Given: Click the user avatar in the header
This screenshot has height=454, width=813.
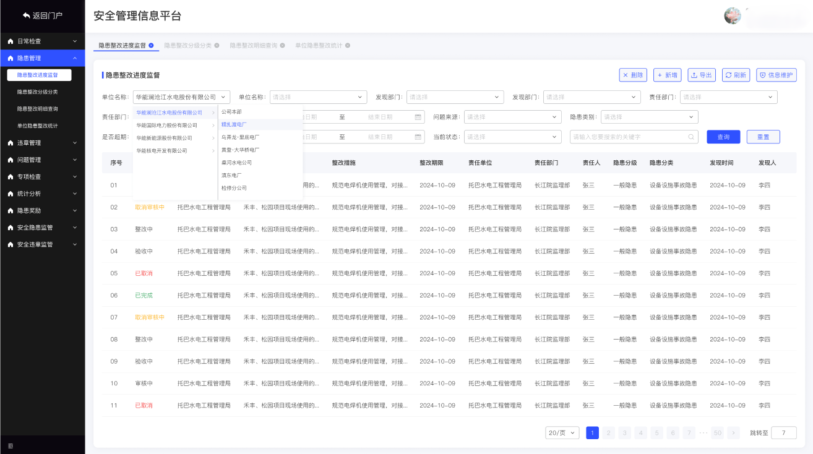Looking at the screenshot, I should pyautogui.click(x=733, y=16).
